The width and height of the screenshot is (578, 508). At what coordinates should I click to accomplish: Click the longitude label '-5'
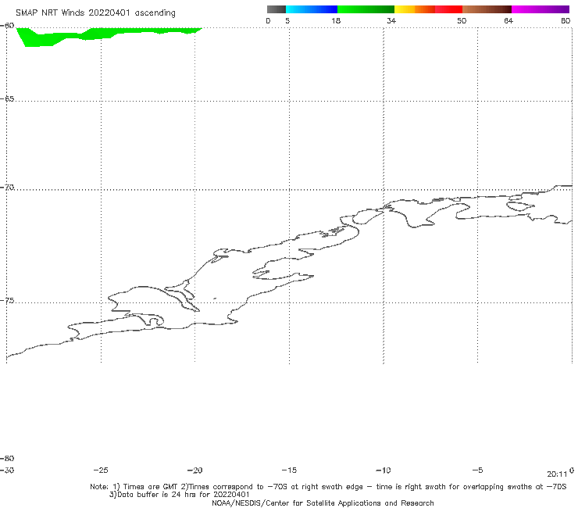477,470
